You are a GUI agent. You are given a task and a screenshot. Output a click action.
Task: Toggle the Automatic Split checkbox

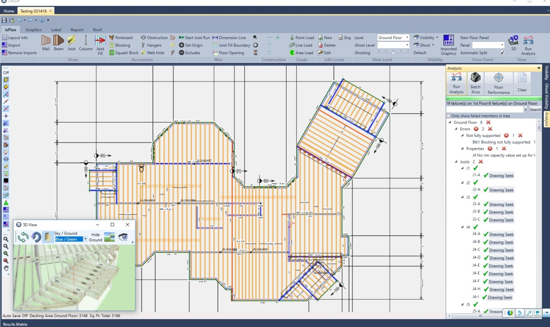point(502,53)
